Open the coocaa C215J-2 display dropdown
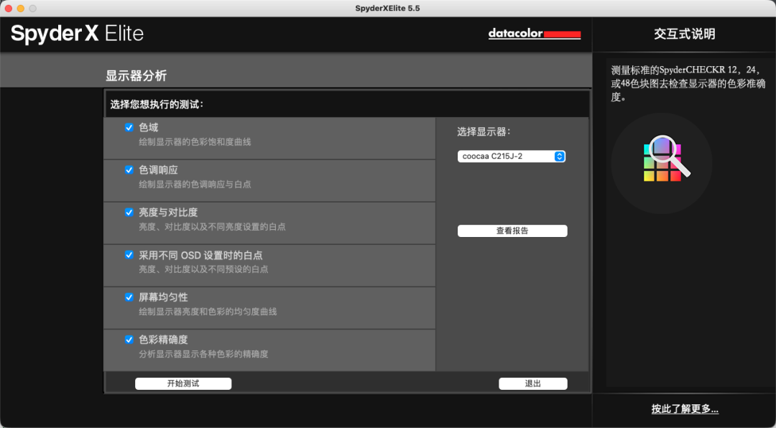 (x=512, y=157)
